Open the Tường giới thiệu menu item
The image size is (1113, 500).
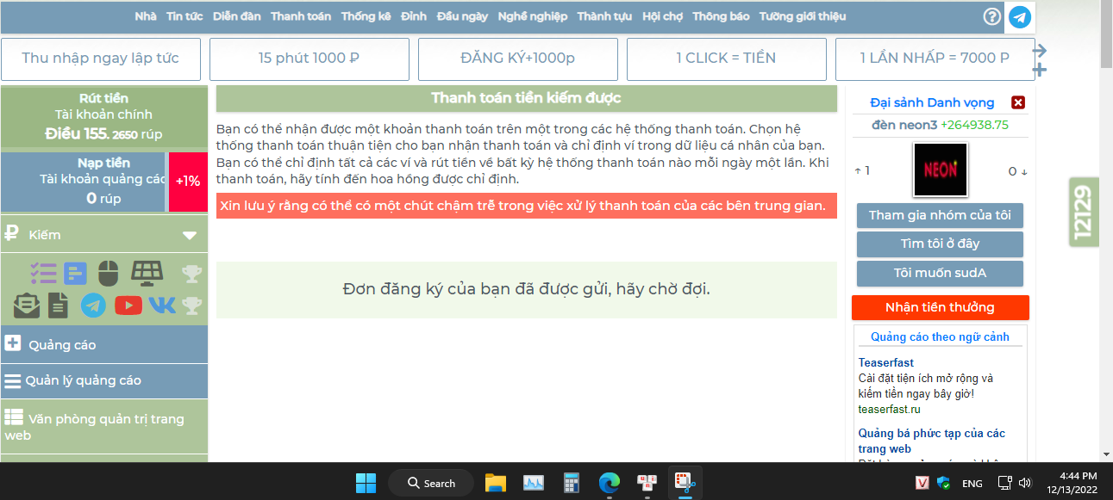tap(803, 16)
